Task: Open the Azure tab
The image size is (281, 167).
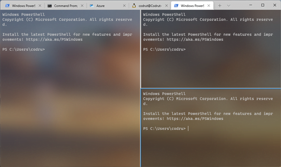Action: [x=108, y=6]
